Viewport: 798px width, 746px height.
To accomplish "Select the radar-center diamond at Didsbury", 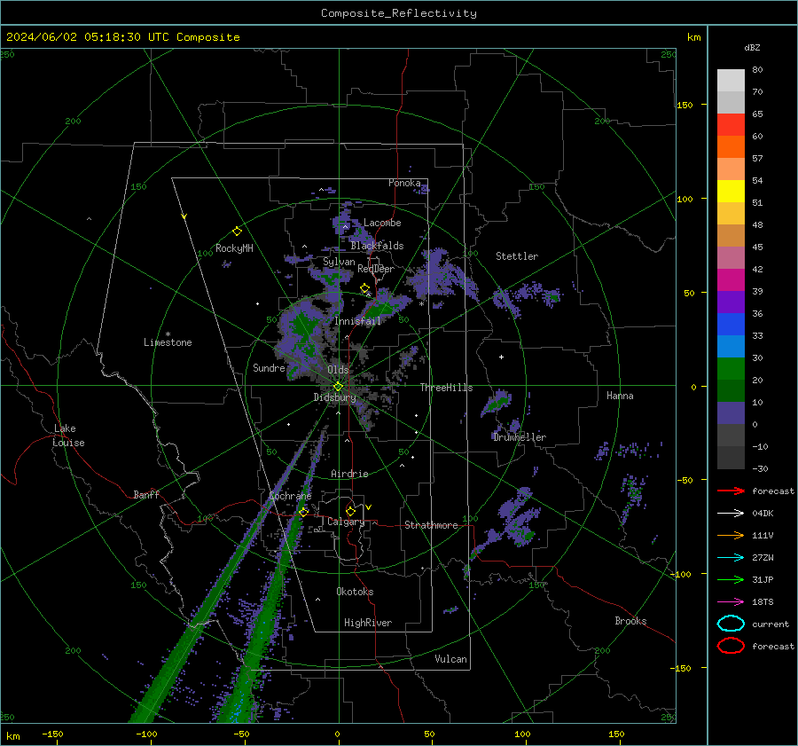I will [x=338, y=387].
